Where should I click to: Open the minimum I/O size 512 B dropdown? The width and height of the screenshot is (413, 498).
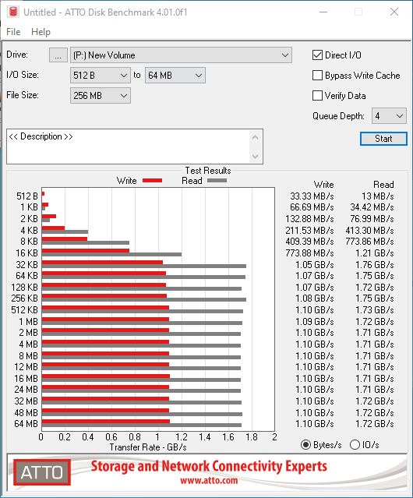101,76
